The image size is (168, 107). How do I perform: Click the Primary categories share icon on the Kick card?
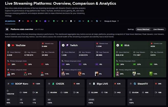pos(117,70)
